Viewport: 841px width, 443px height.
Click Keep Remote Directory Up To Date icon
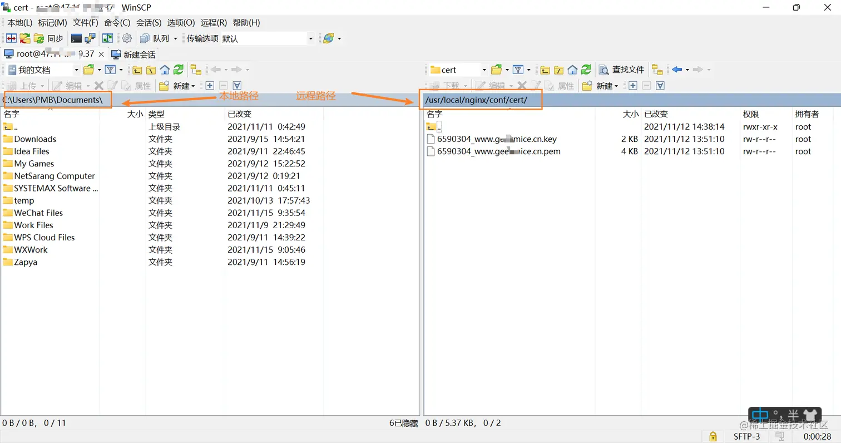(107, 38)
